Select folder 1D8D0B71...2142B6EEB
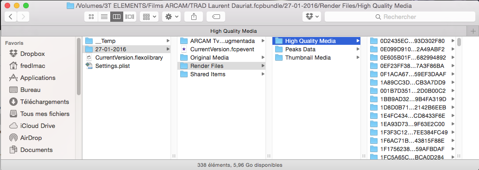Screen dimensions: 479x170 411,108
